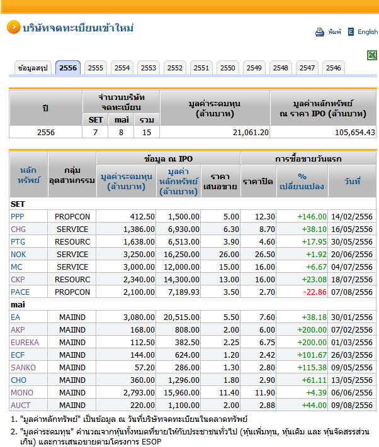Open the NOK stock details
379x447 pixels.
click(18, 254)
